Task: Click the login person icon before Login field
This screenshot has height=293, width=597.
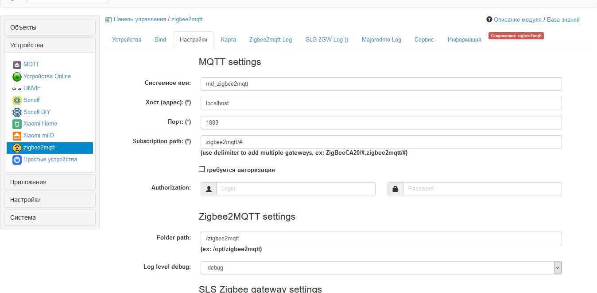Action: tap(208, 188)
